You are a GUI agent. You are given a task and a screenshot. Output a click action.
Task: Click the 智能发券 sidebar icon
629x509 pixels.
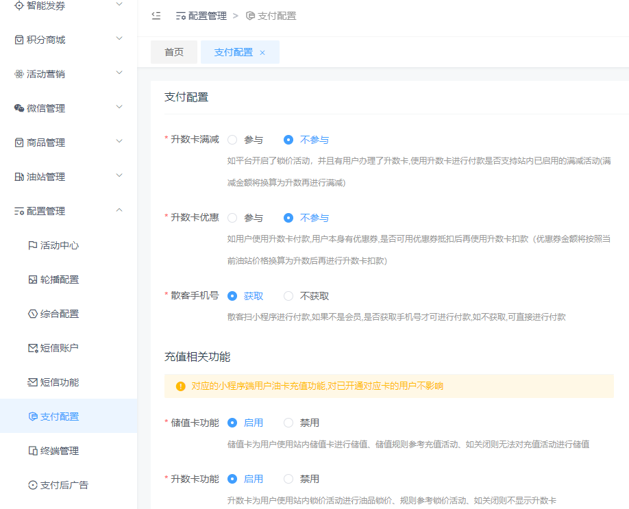coord(19,5)
